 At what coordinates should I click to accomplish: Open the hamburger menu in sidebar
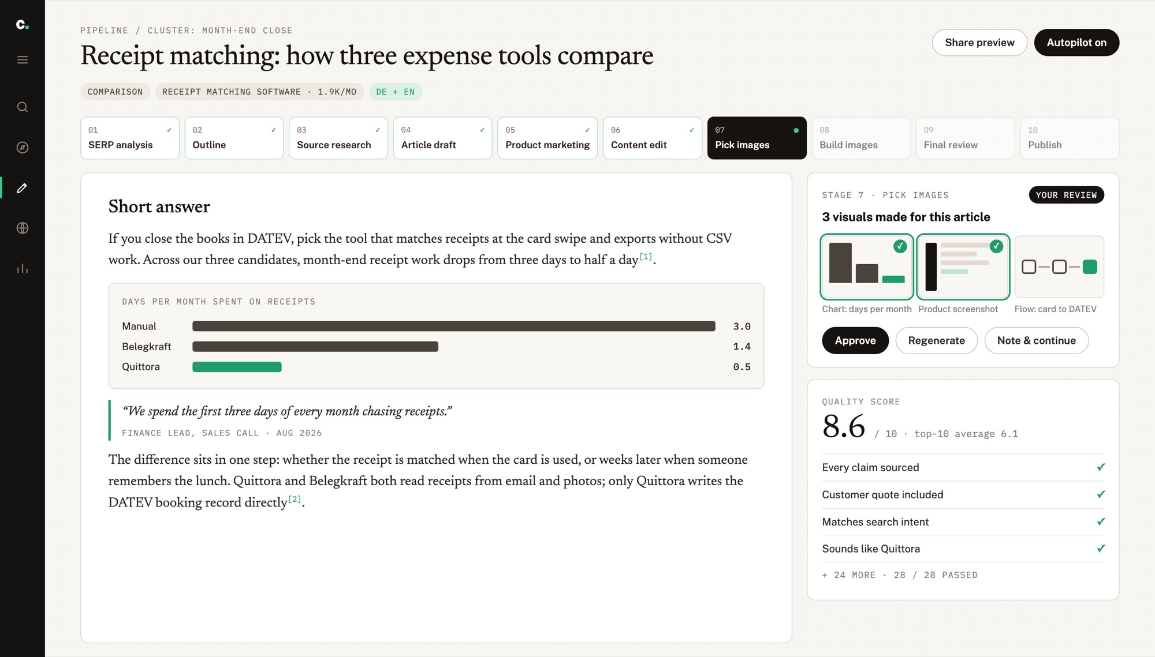(x=23, y=60)
